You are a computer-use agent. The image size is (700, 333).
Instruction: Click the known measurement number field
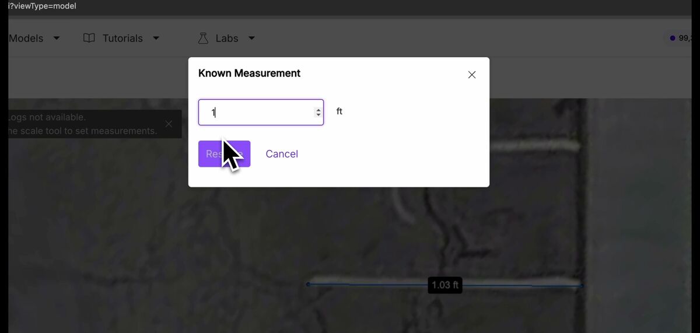pyautogui.click(x=261, y=112)
